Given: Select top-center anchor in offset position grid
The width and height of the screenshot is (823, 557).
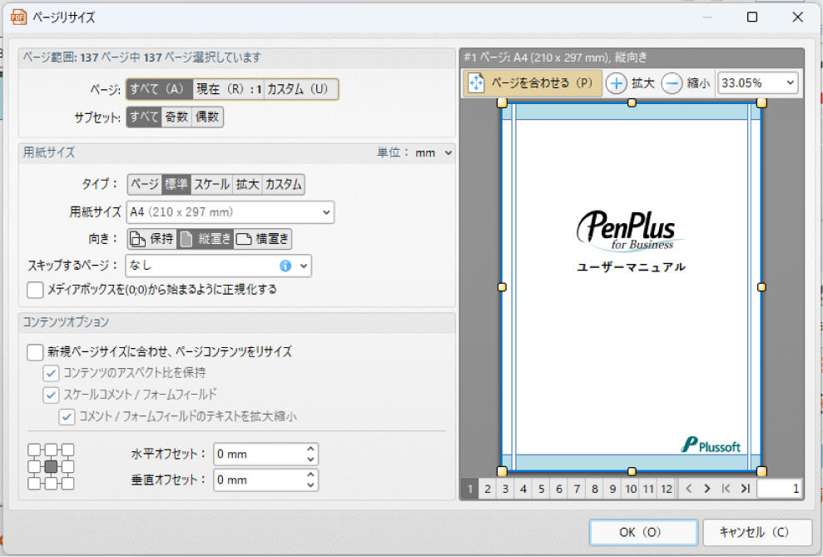Looking at the screenshot, I should 51,450.
